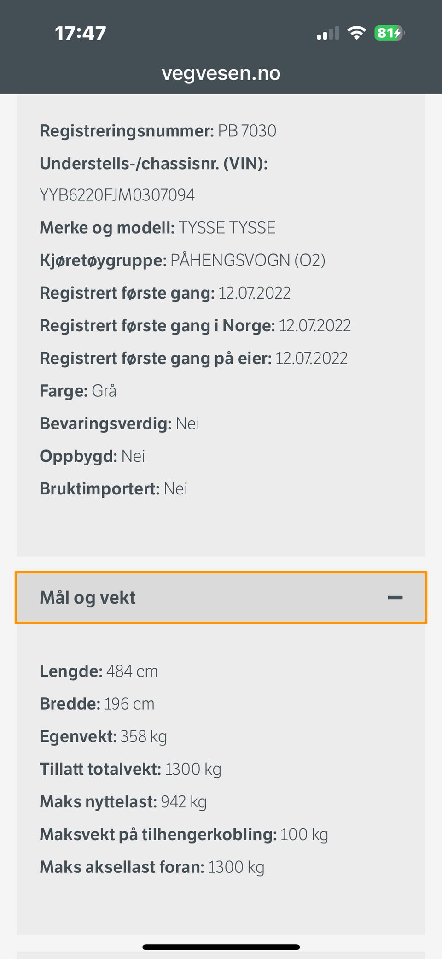This screenshot has width=442, height=959.
Task: Tap the Kjøretøygruppe PÅHENGSVOGN (O2) line
Action: point(182,261)
